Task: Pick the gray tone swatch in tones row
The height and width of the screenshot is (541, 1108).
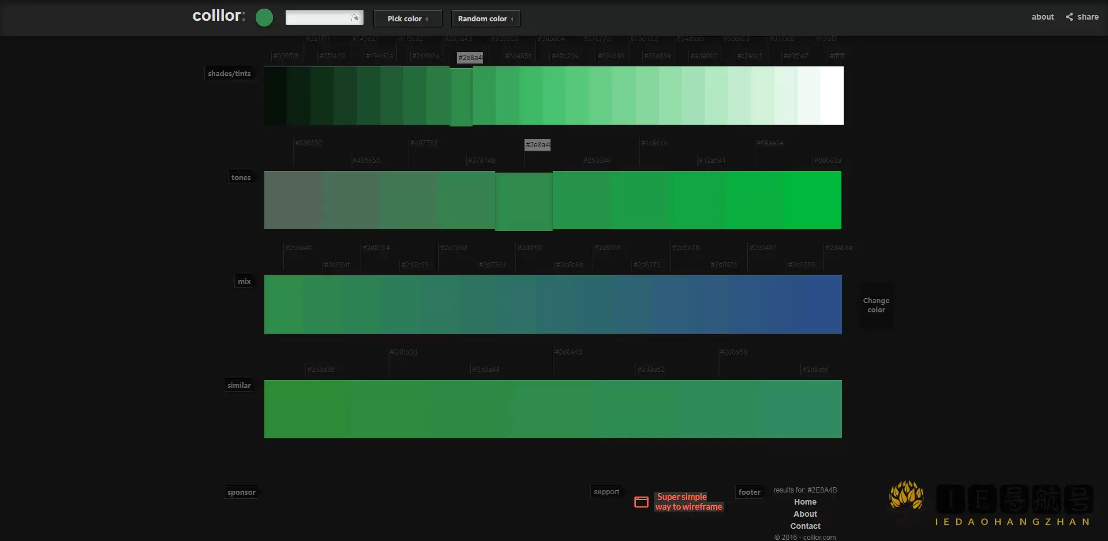Action: pyautogui.click(x=293, y=200)
